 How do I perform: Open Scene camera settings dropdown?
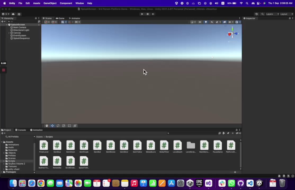click(231, 22)
